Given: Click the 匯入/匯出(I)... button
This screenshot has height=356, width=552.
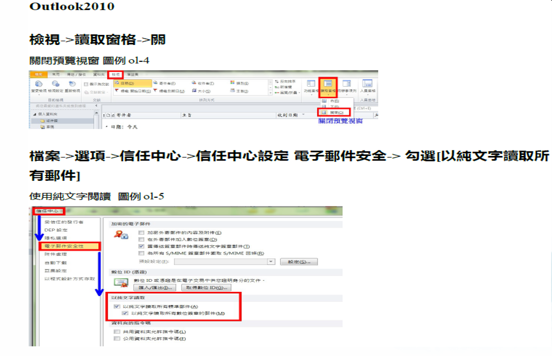Looking at the screenshot, I should coord(155,288).
